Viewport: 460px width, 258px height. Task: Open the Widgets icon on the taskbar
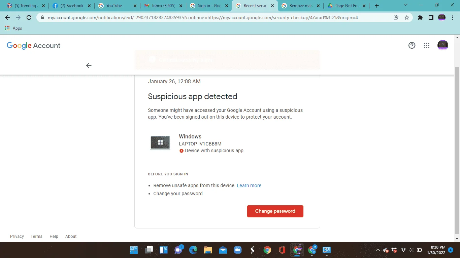coord(164,250)
